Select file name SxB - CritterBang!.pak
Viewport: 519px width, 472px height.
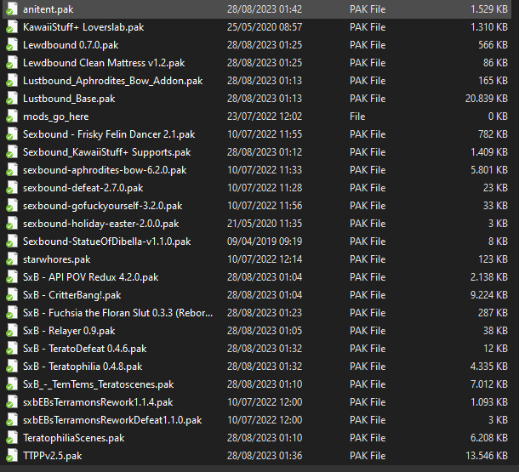coord(71,295)
